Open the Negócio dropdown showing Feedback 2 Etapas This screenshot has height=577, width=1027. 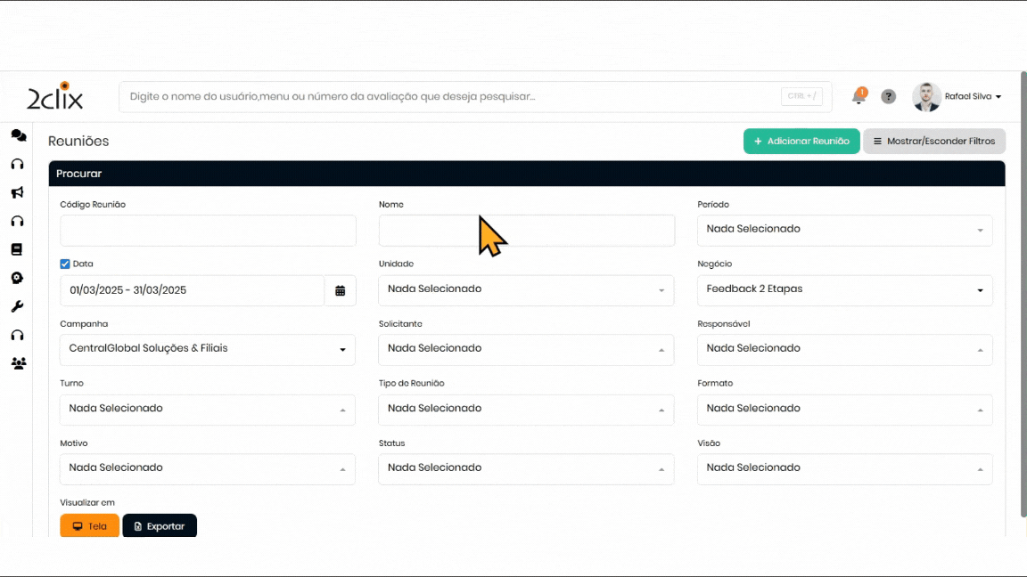click(x=844, y=289)
